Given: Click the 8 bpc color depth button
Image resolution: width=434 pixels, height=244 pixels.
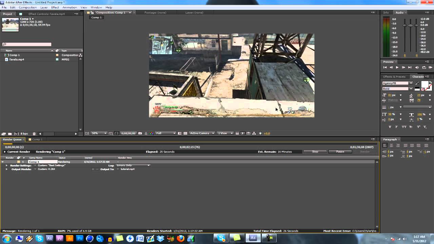Looking at the screenshot, I should pyautogui.click(x=24, y=134).
